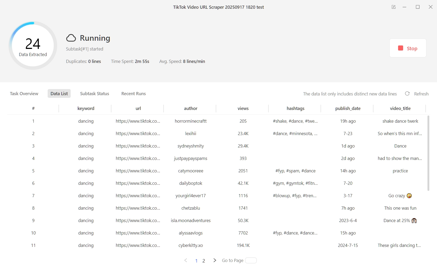Switch to the Subtask Status tab
This screenshot has width=437, height=267.
[94, 94]
